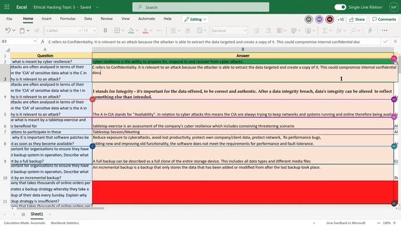Click the Borders icon
The image size is (401, 226).
117,31
